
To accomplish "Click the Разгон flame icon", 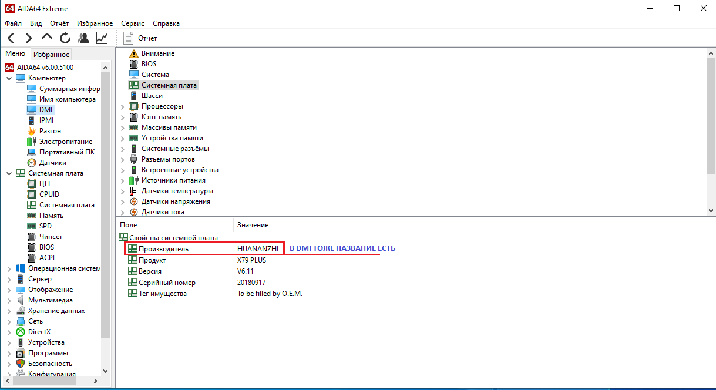I will [32, 131].
